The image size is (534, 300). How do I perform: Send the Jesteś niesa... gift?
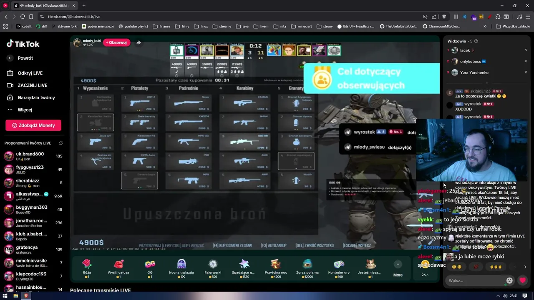click(x=370, y=268)
